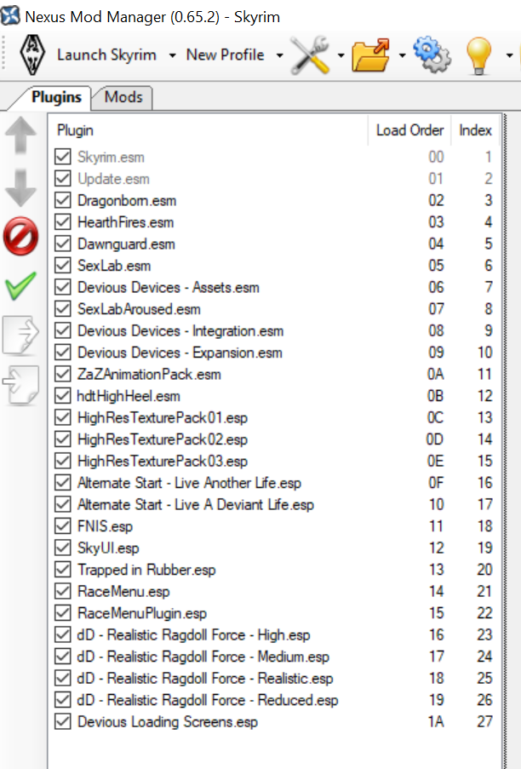521x769 pixels.
Task: Open the Launch Skyrim dropdown arrow
Action: pos(172,55)
